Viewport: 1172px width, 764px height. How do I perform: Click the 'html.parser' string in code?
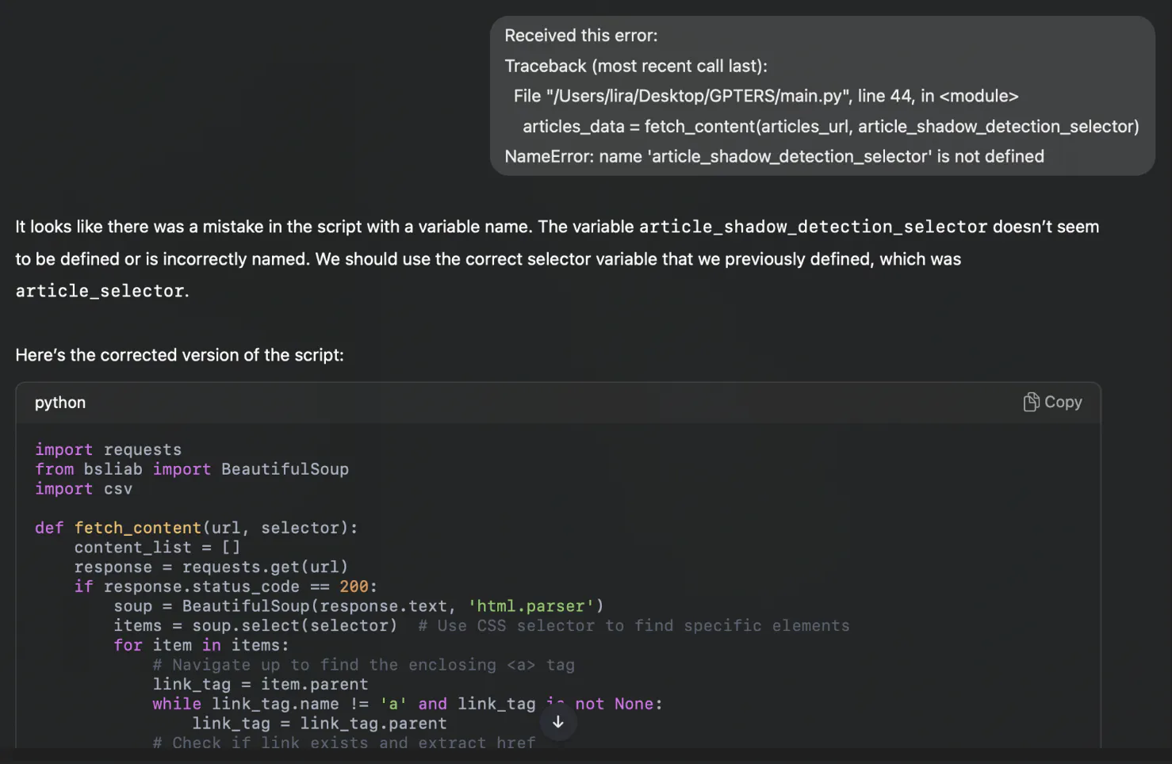click(x=530, y=606)
